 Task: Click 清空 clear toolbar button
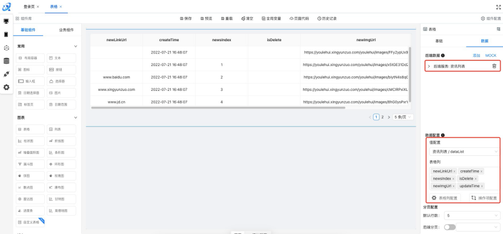click(247, 19)
